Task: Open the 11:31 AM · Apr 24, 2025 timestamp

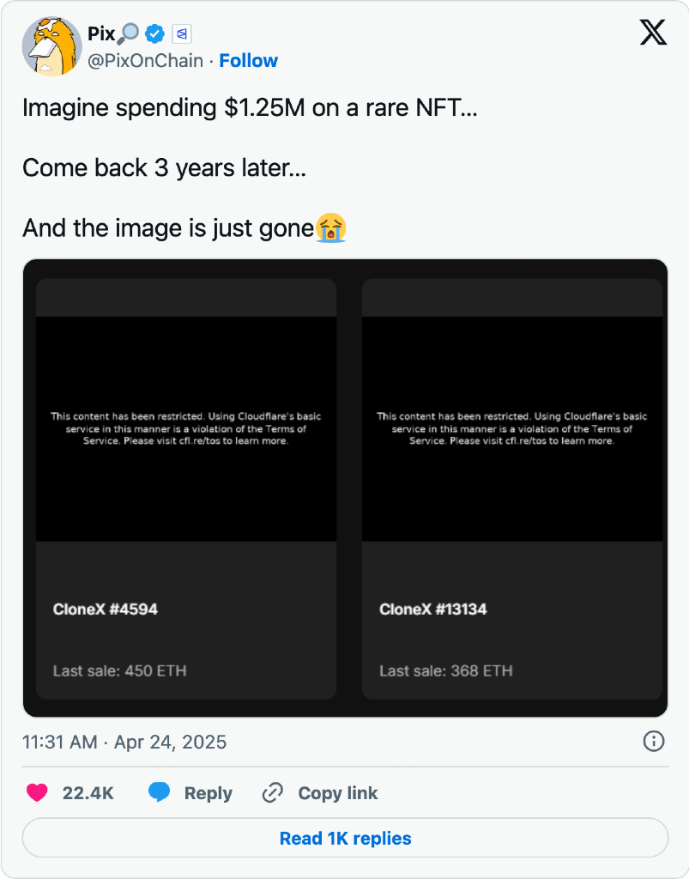Action: tap(124, 742)
